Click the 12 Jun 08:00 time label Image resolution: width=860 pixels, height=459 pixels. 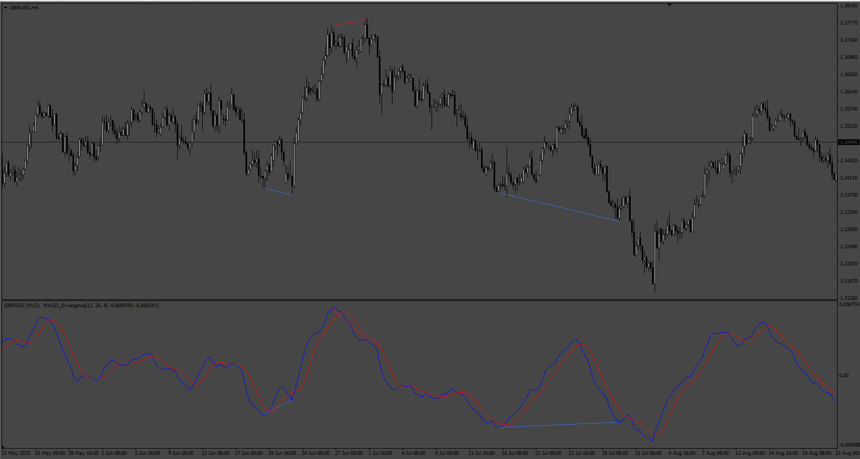[216, 453]
